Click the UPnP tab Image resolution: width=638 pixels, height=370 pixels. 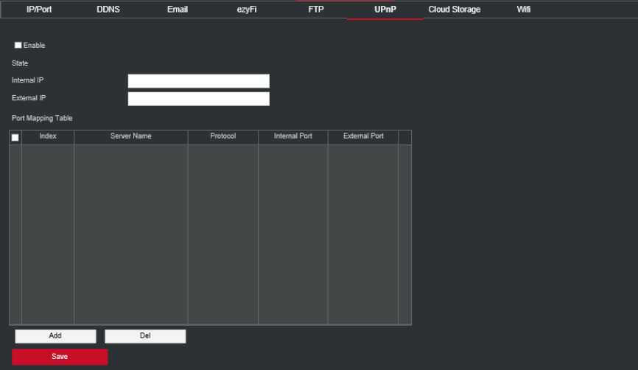pyautogui.click(x=385, y=10)
